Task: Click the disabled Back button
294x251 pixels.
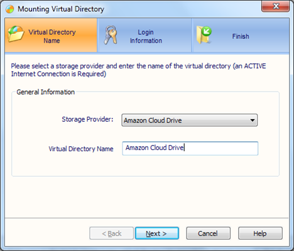Action: tap(111, 233)
